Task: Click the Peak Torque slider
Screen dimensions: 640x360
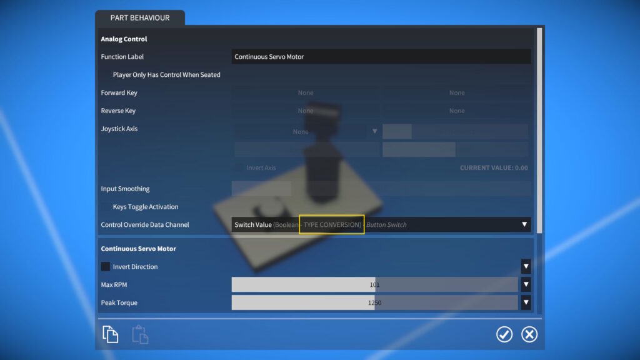Action: (x=374, y=303)
